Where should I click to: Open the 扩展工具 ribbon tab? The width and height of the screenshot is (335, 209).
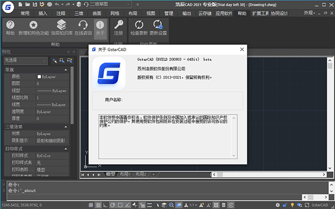coord(260,13)
